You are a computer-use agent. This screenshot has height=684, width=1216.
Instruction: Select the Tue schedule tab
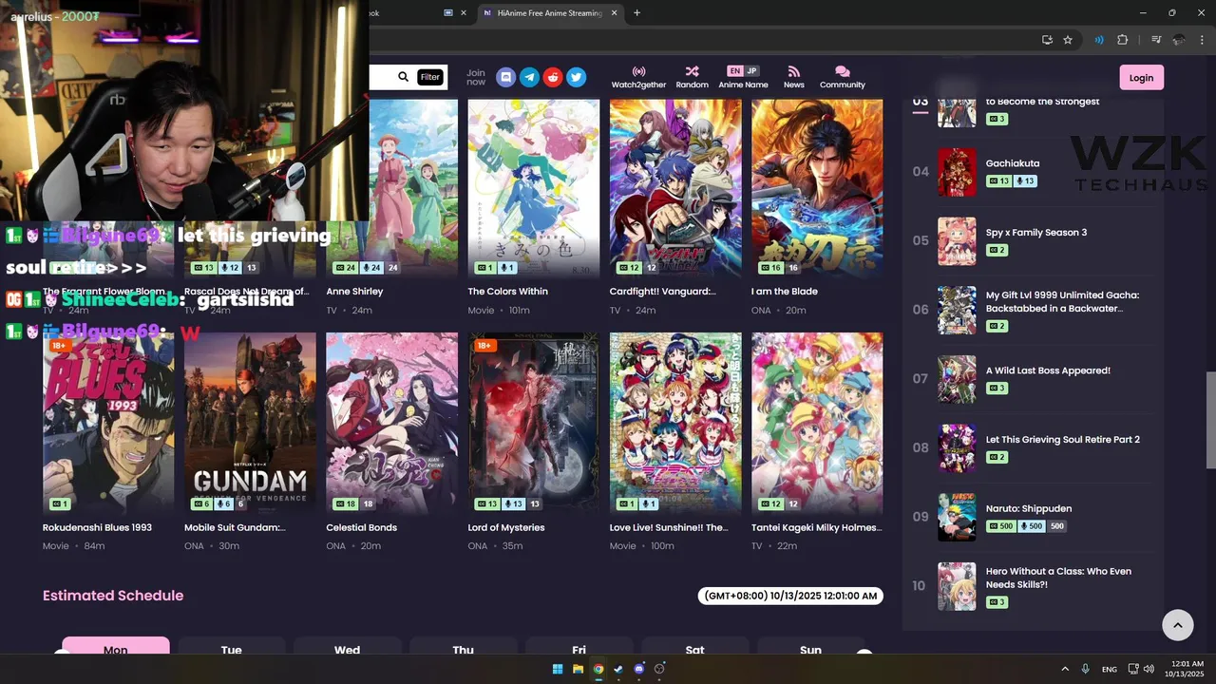click(232, 646)
